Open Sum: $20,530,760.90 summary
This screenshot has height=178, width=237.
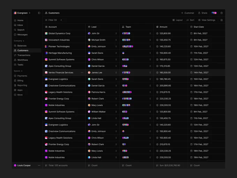pyautogui.click(x=168, y=165)
